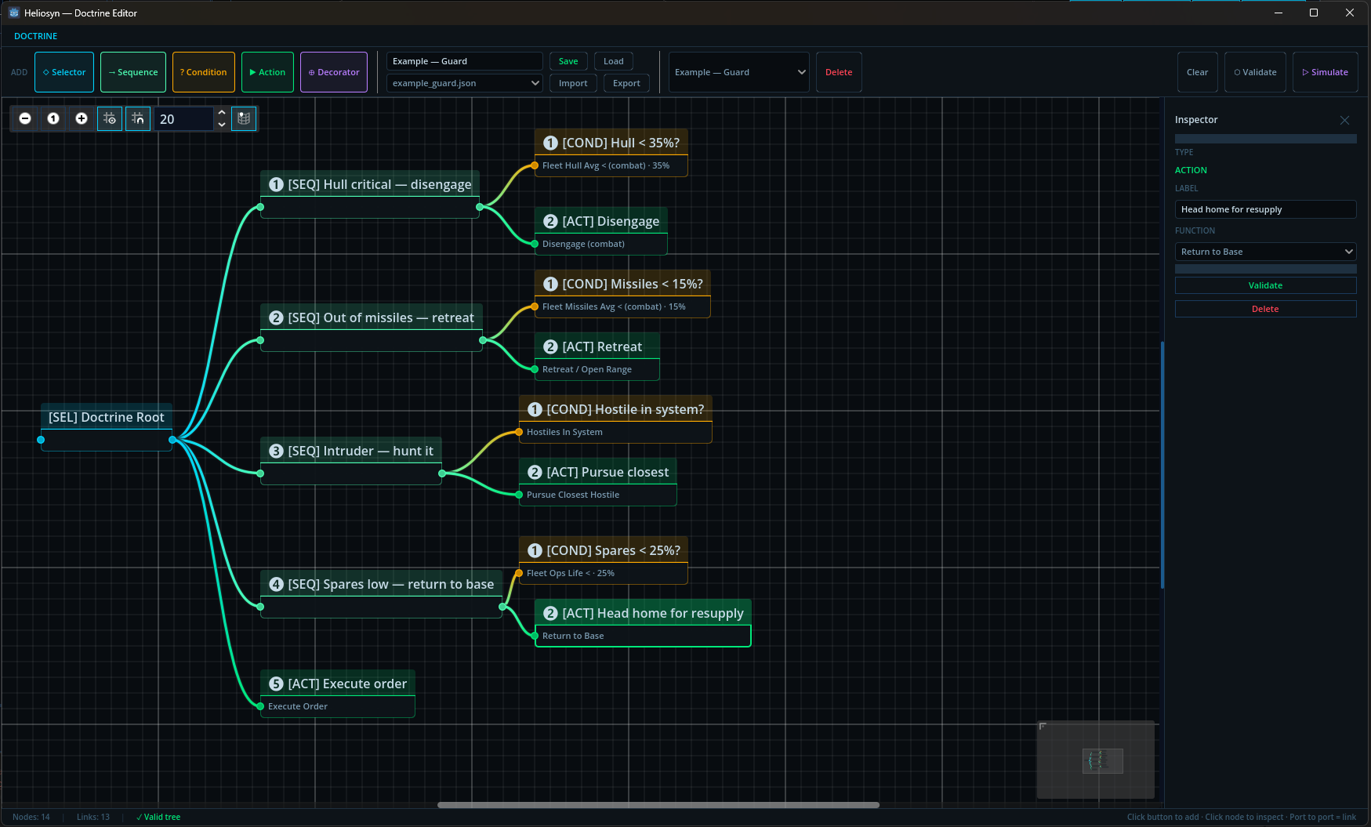Click the doctrine name field
Screen dimensions: 1371x827
(465, 61)
